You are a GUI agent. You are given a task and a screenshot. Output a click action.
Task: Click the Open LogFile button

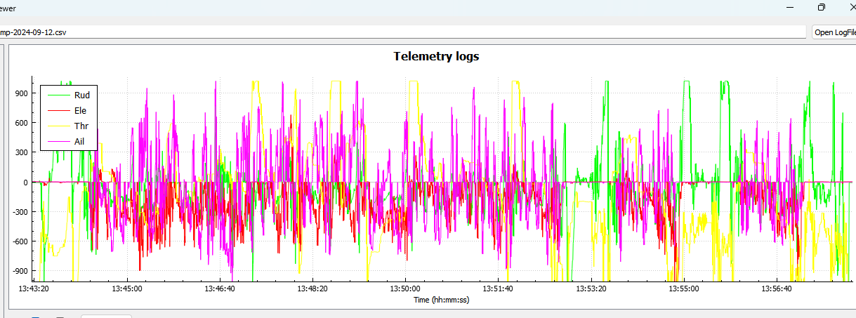[x=834, y=32]
